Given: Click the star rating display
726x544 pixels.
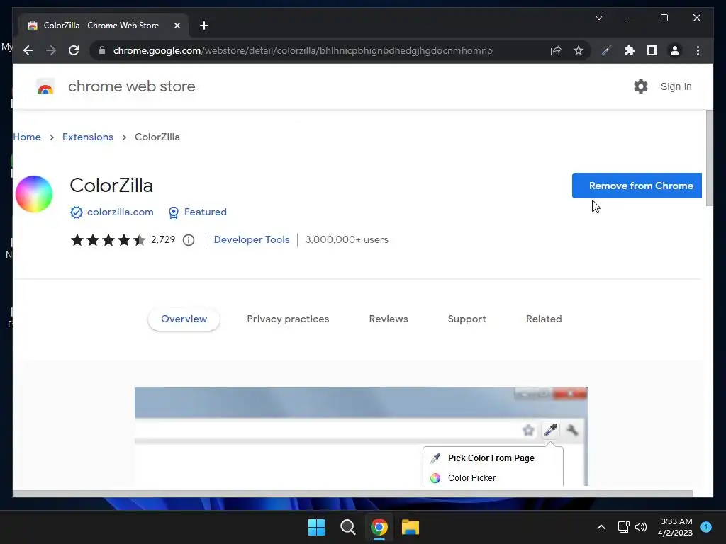Looking at the screenshot, I should (x=108, y=240).
